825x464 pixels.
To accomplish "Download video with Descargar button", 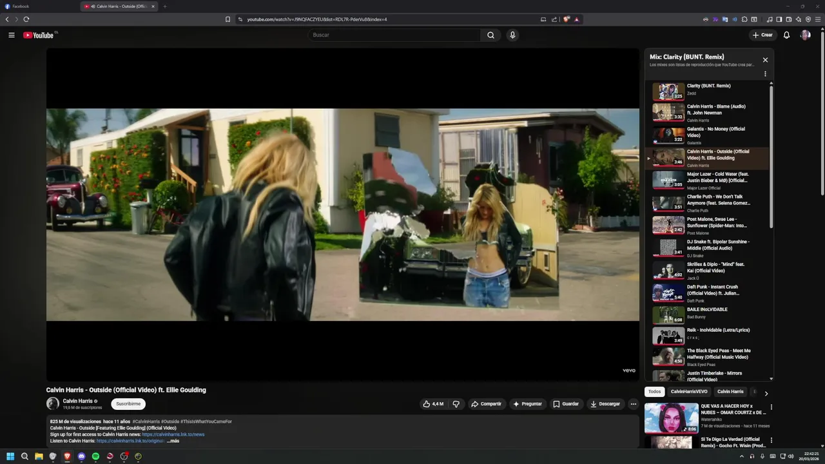I will tap(605, 404).
